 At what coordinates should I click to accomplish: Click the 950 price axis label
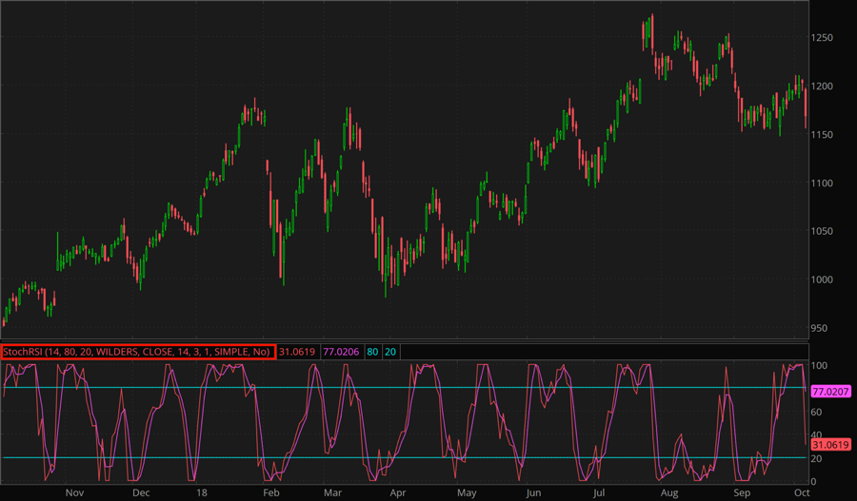click(822, 328)
